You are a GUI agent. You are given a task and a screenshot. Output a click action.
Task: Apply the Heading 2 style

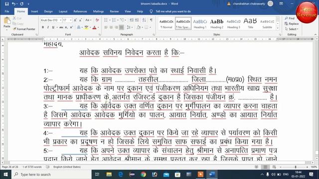point(217,23)
